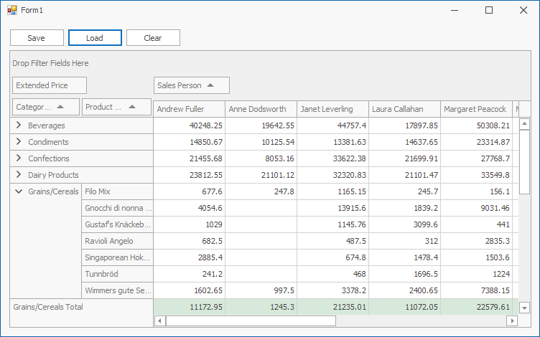Toggle sort arrow on Category field header
The width and height of the screenshot is (540, 337).
coord(60,107)
